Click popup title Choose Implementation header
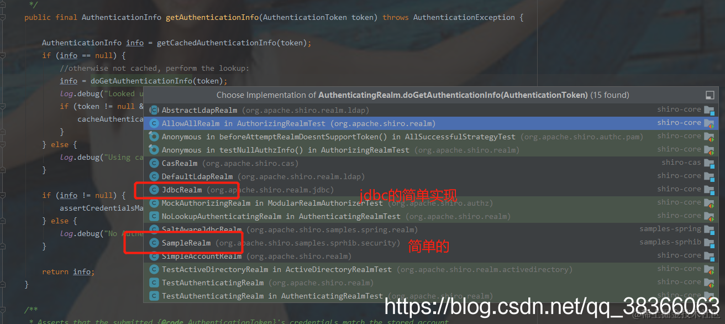 [423, 95]
